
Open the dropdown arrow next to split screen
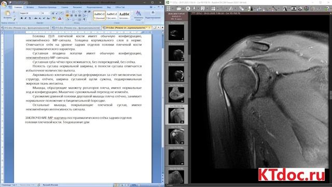[x=217, y=9]
